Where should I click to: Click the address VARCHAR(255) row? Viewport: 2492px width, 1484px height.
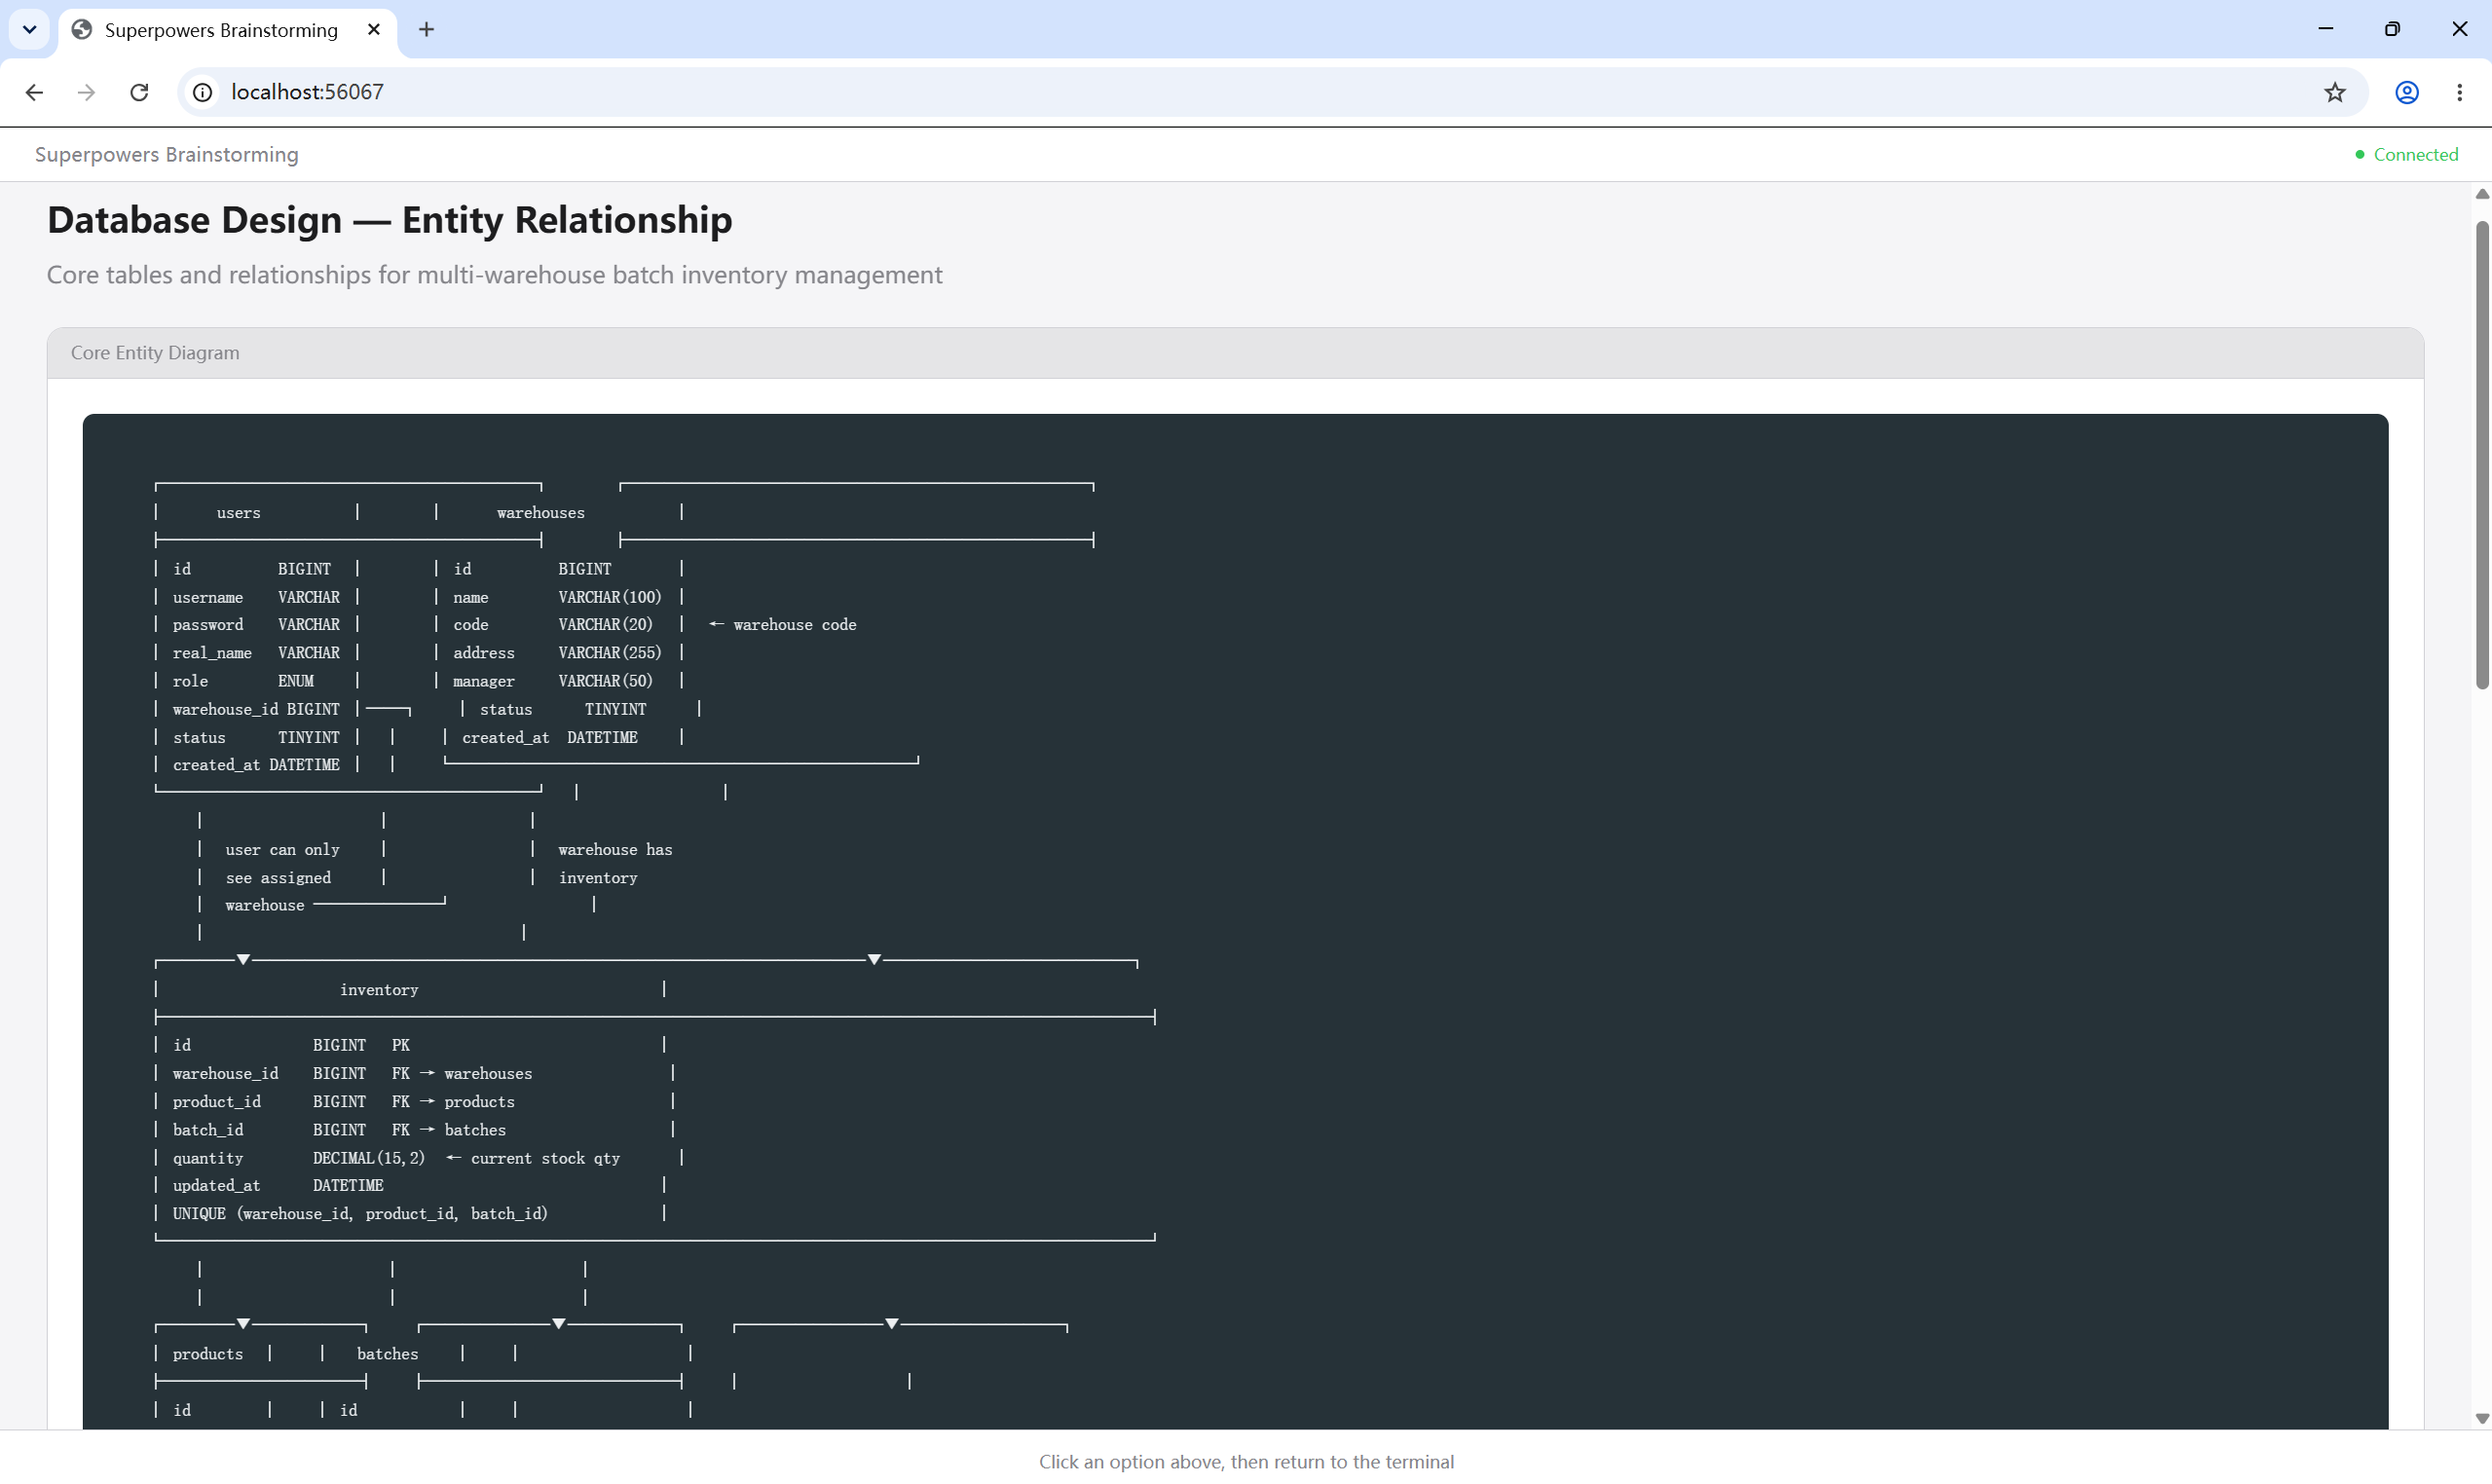pos(557,653)
